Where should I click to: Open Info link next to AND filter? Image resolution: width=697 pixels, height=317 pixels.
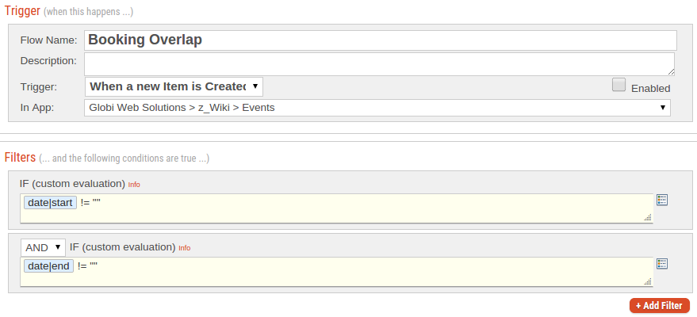[185, 248]
